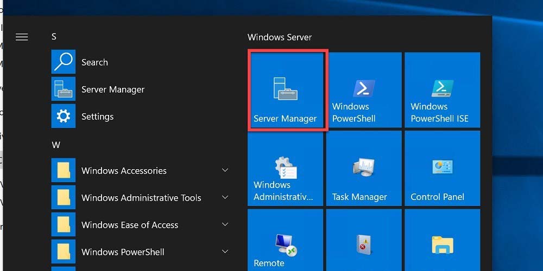This screenshot has height=271, width=543.
Task: Click Windows Ease of Access folder icon
Action: pyautogui.click(x=64, y=225)
